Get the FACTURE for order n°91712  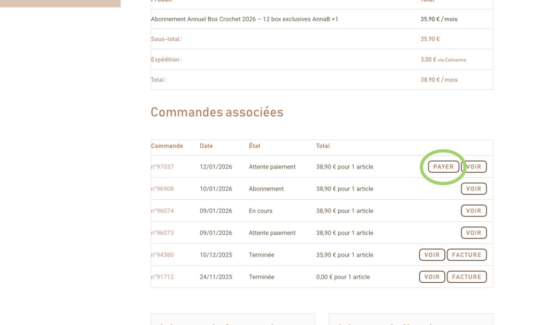point(466,277)
